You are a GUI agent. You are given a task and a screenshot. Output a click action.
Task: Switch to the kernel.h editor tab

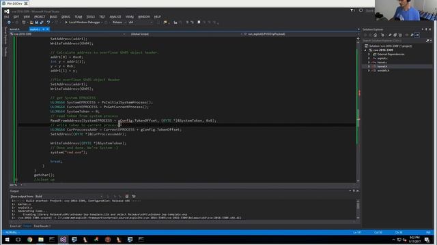pyautogui.click(x=15, y=29)
